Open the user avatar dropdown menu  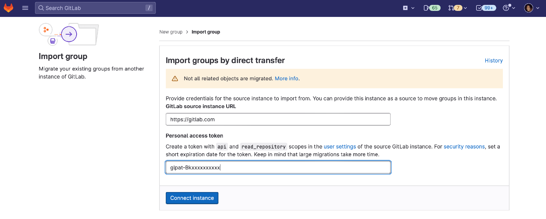point(528,8)
